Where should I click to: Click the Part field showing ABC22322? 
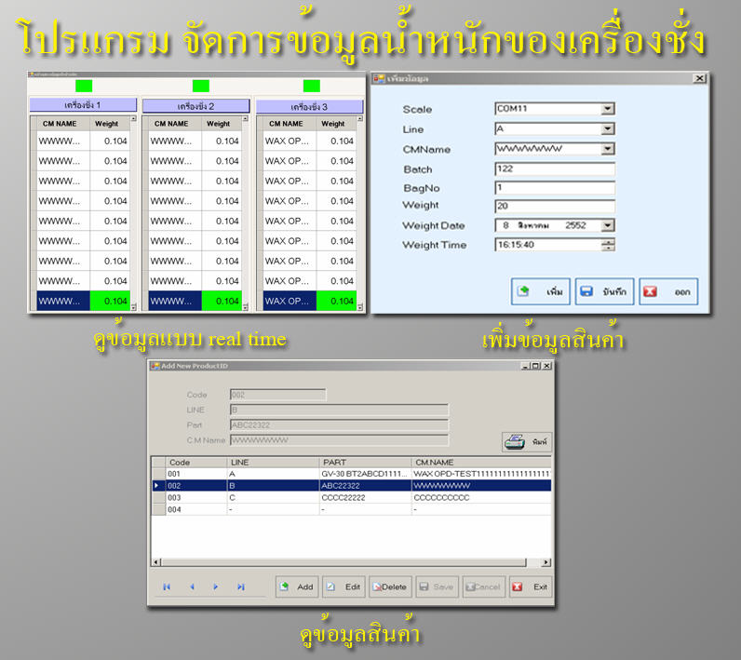click(x=339, y=425)
